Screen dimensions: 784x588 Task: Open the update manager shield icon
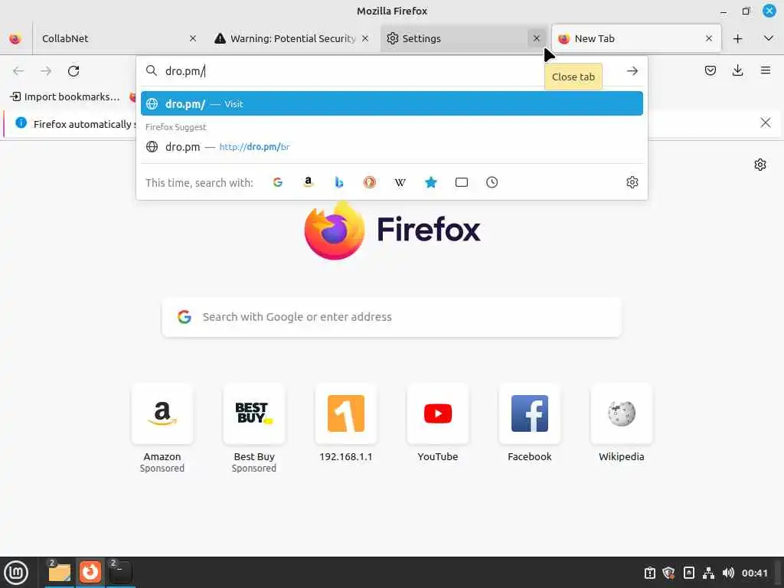click(668, 573)
